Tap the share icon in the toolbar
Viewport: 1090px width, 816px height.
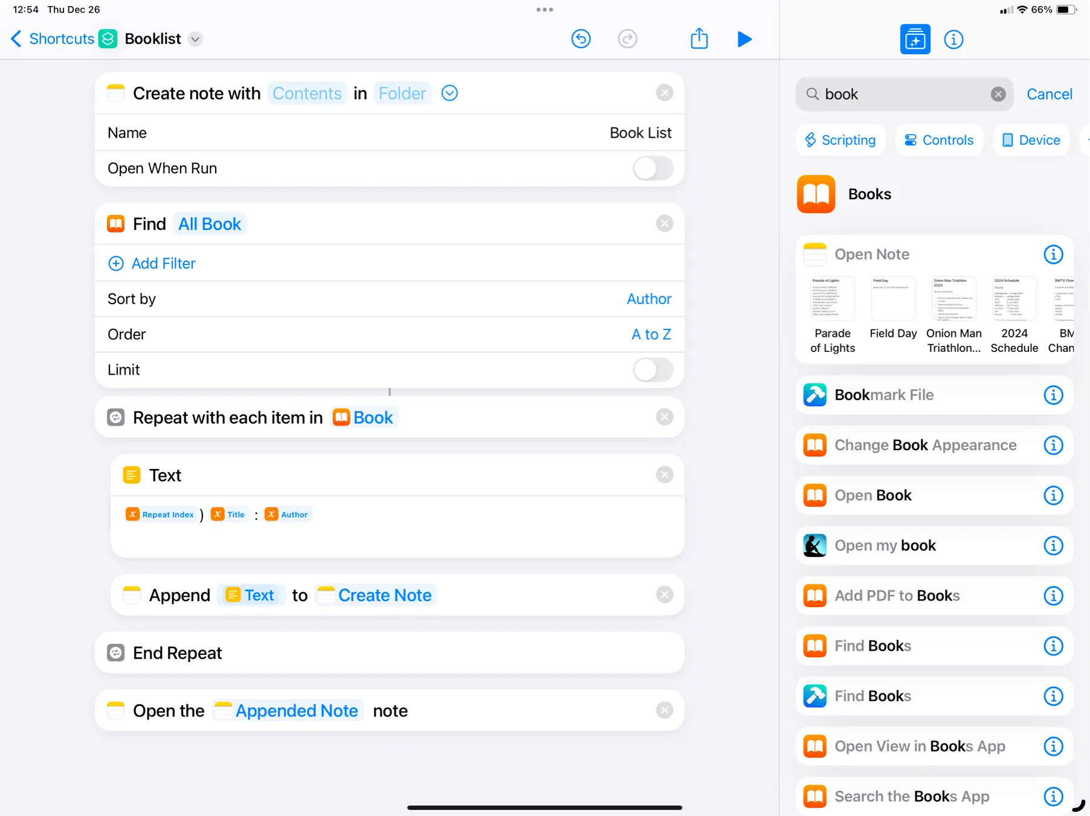point(699,39)
